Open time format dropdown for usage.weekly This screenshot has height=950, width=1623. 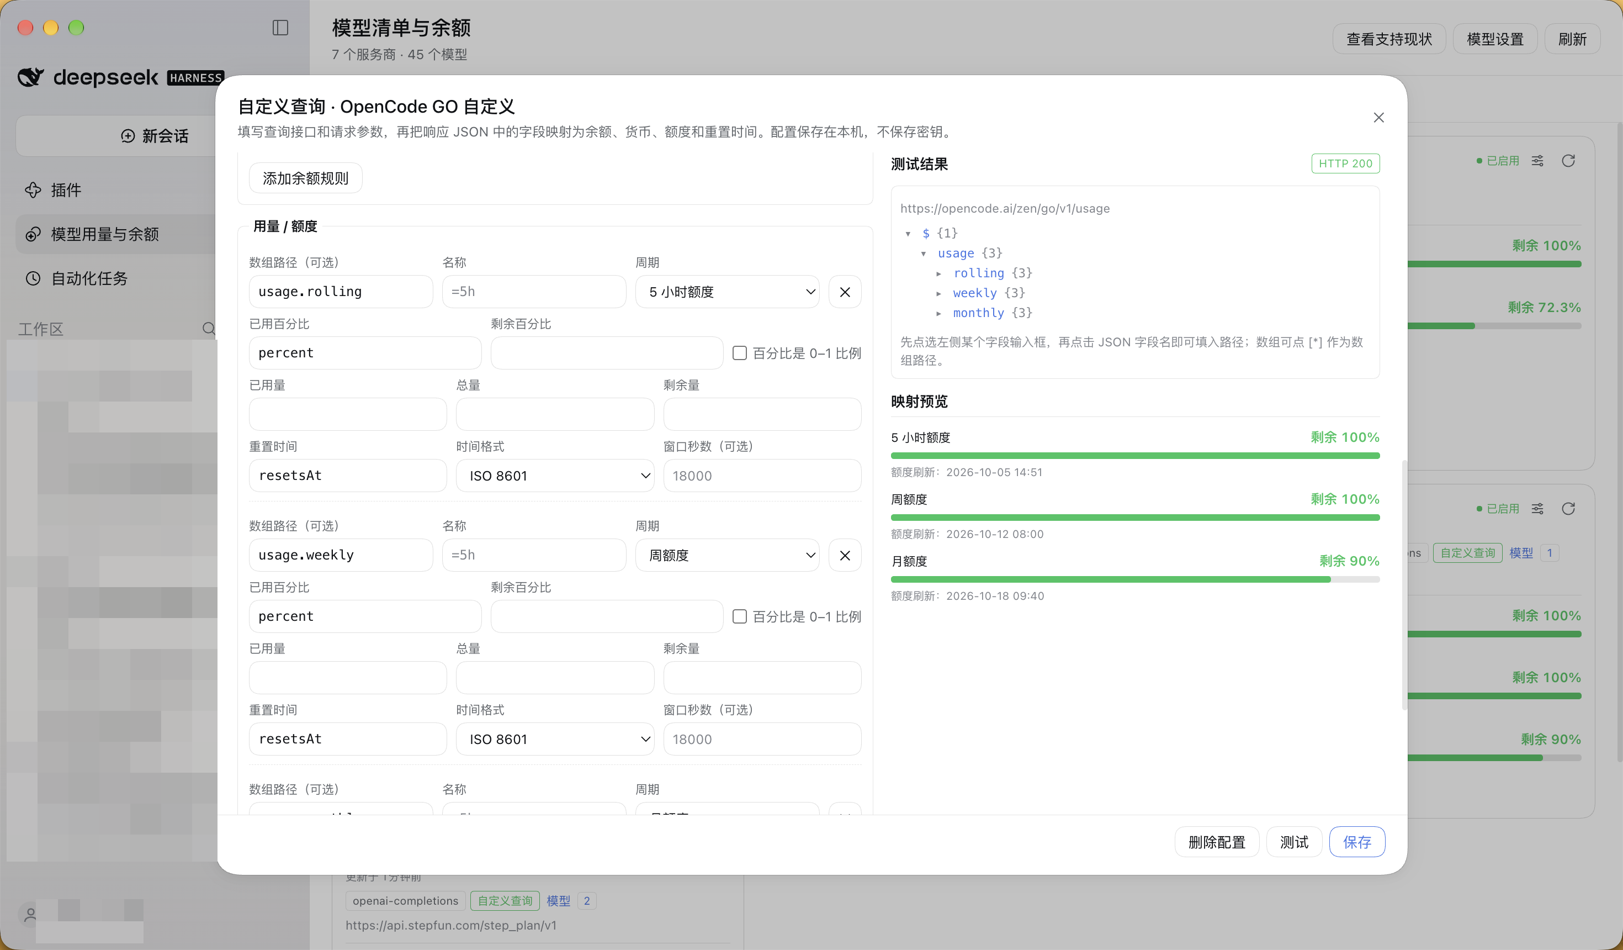(554, 739)
